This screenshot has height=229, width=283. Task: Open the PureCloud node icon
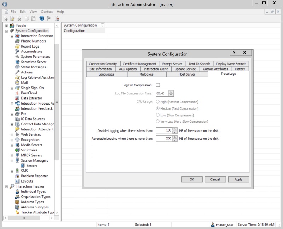pyautogui.click(x=18, y=93)
